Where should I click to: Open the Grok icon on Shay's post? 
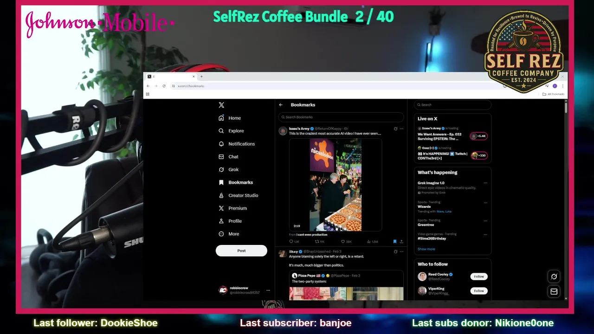point(395,251)
